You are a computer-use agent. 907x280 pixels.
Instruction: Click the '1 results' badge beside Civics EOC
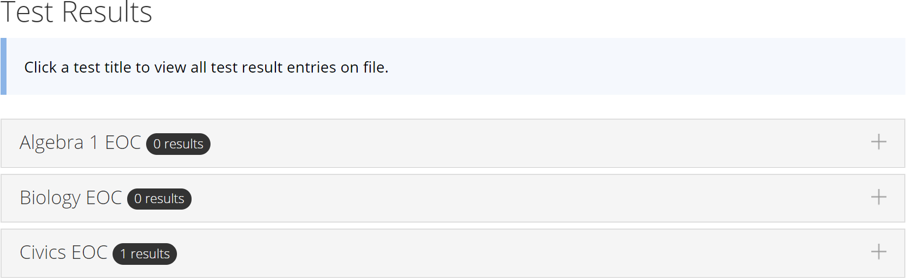coord(144,254)
